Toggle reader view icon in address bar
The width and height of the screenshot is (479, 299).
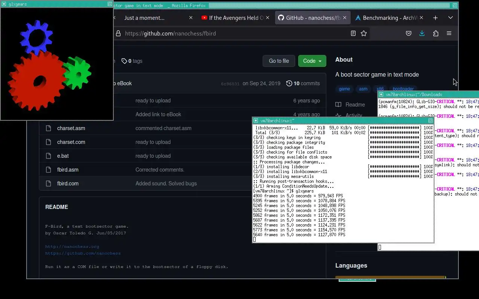point(353,33)
